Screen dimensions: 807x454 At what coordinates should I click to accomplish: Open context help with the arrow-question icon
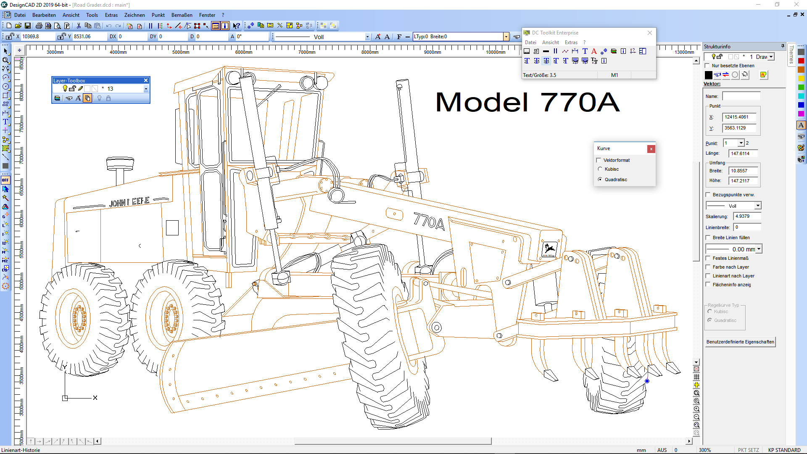[x=237, y=26]
